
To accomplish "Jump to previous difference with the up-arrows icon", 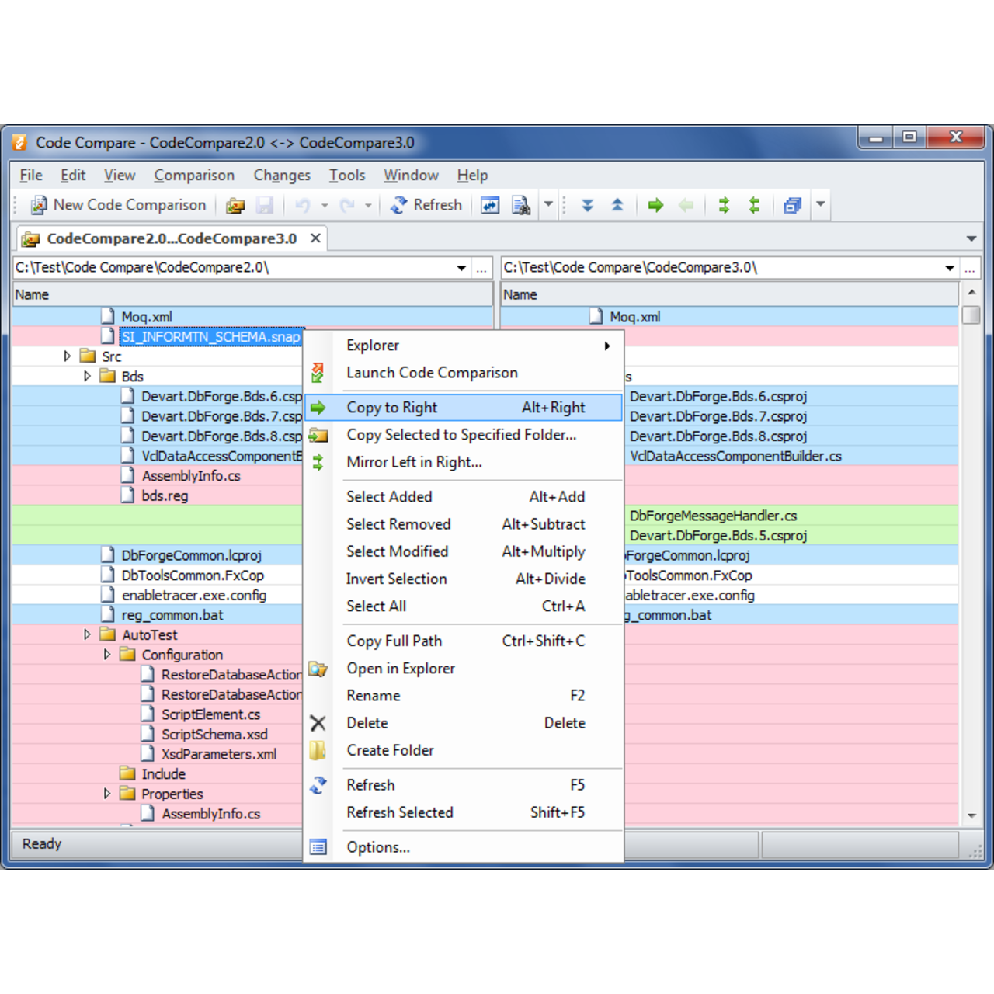I will click(x=617, y=204).
